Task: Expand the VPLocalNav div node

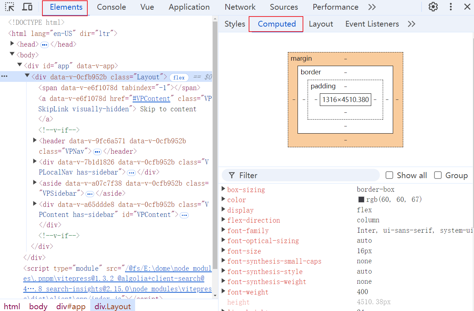Action: (35, 162)
